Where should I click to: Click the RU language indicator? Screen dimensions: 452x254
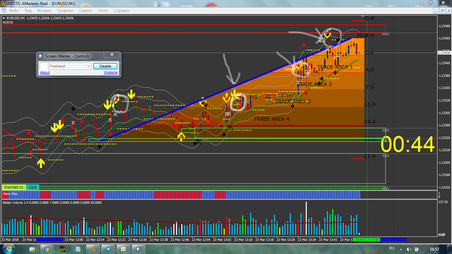click(392, 248)
